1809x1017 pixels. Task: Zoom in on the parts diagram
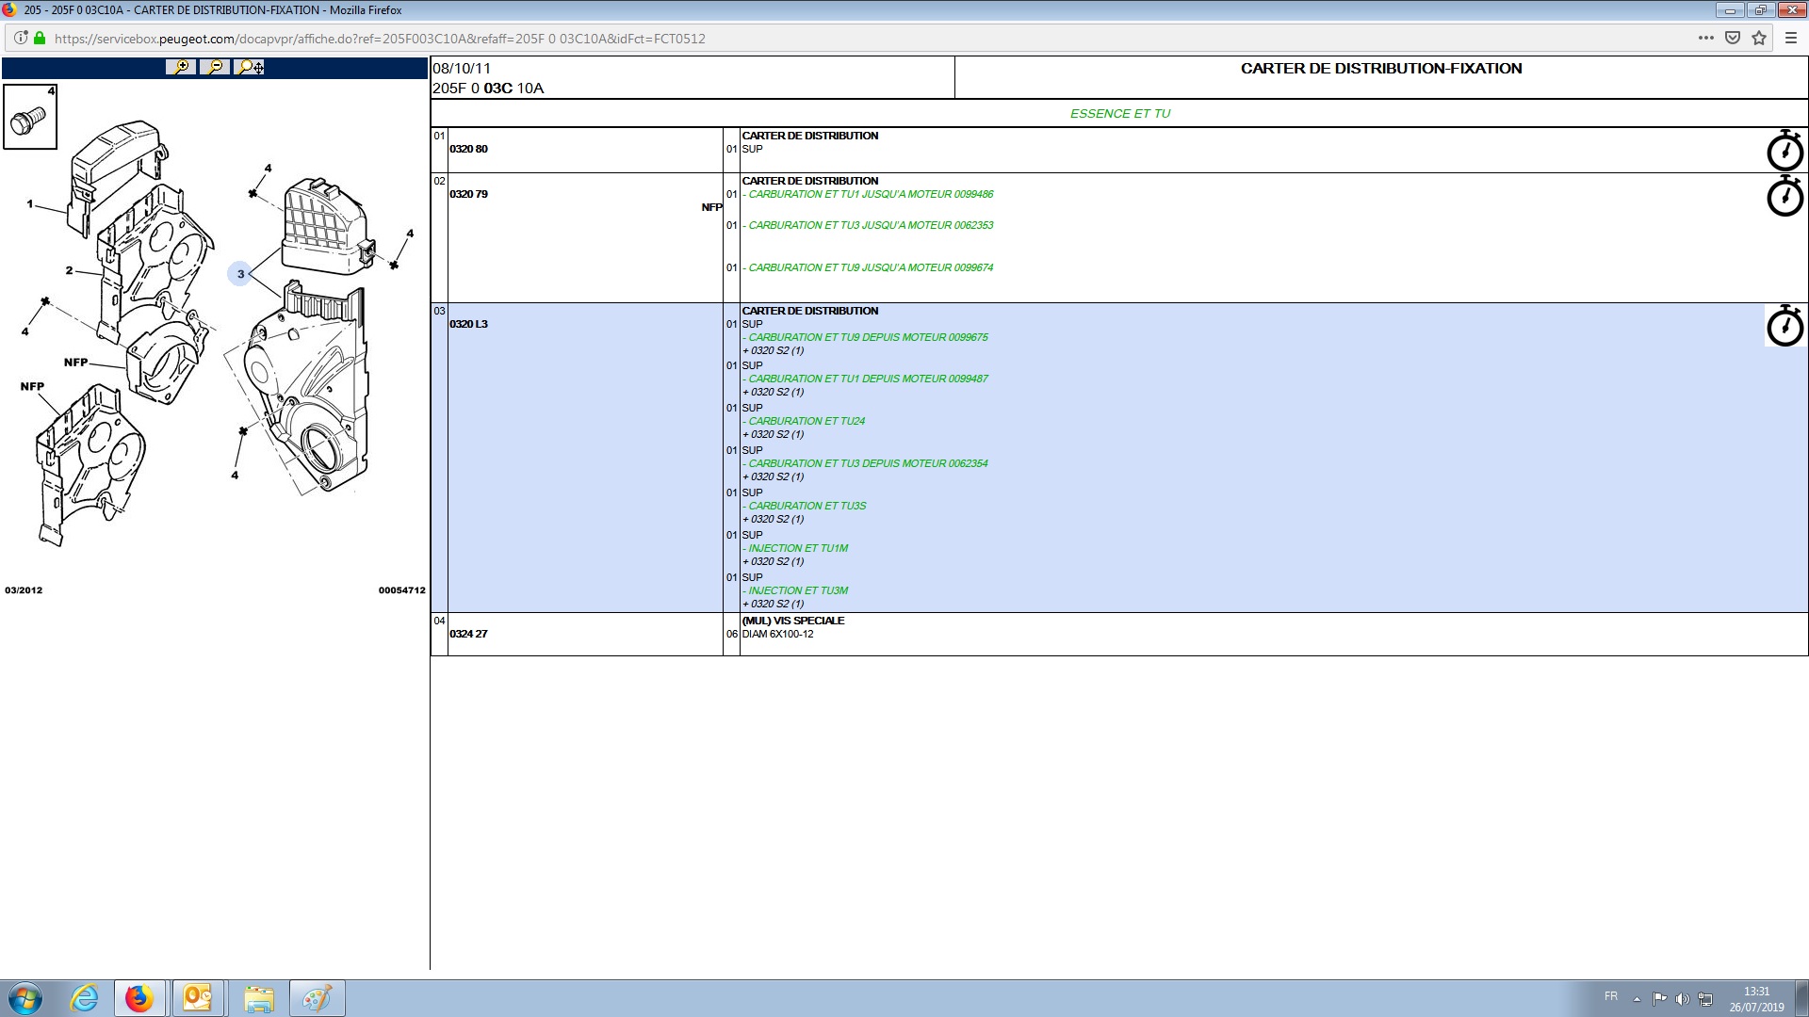point(180,67)
